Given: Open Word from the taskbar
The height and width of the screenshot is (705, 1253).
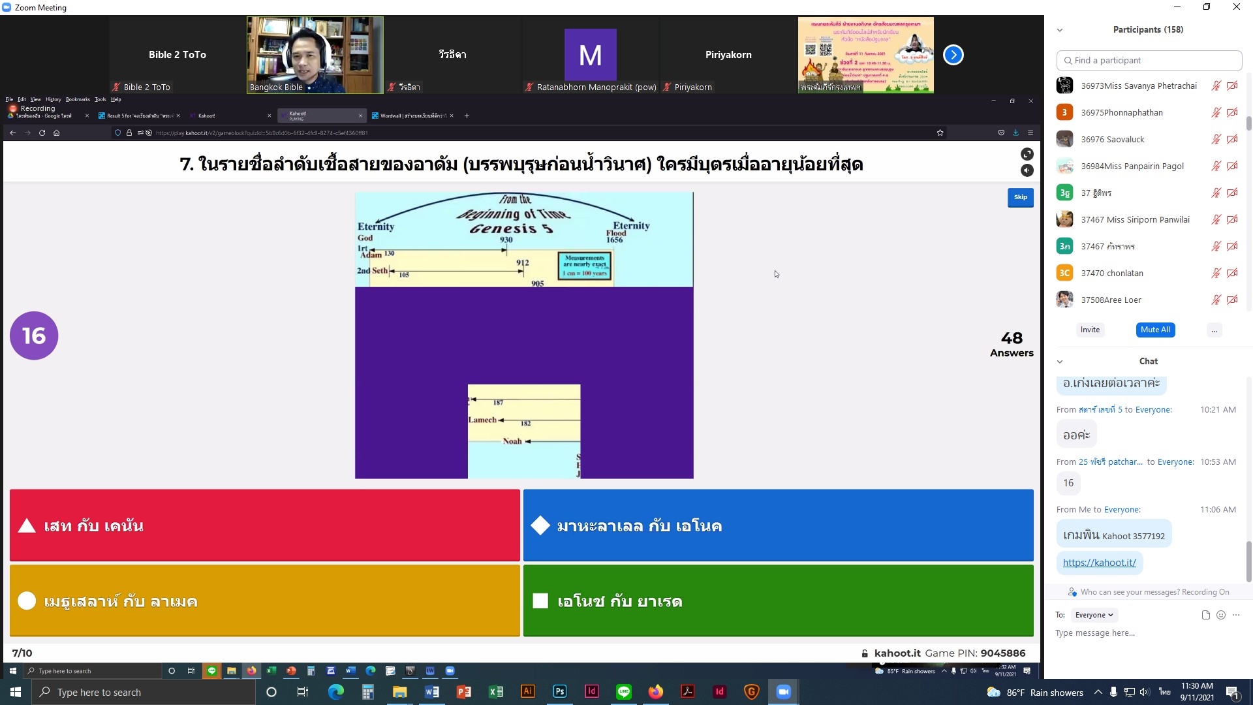Looking at the screenshot, I should pyautogui.click(x=431, y=692).
